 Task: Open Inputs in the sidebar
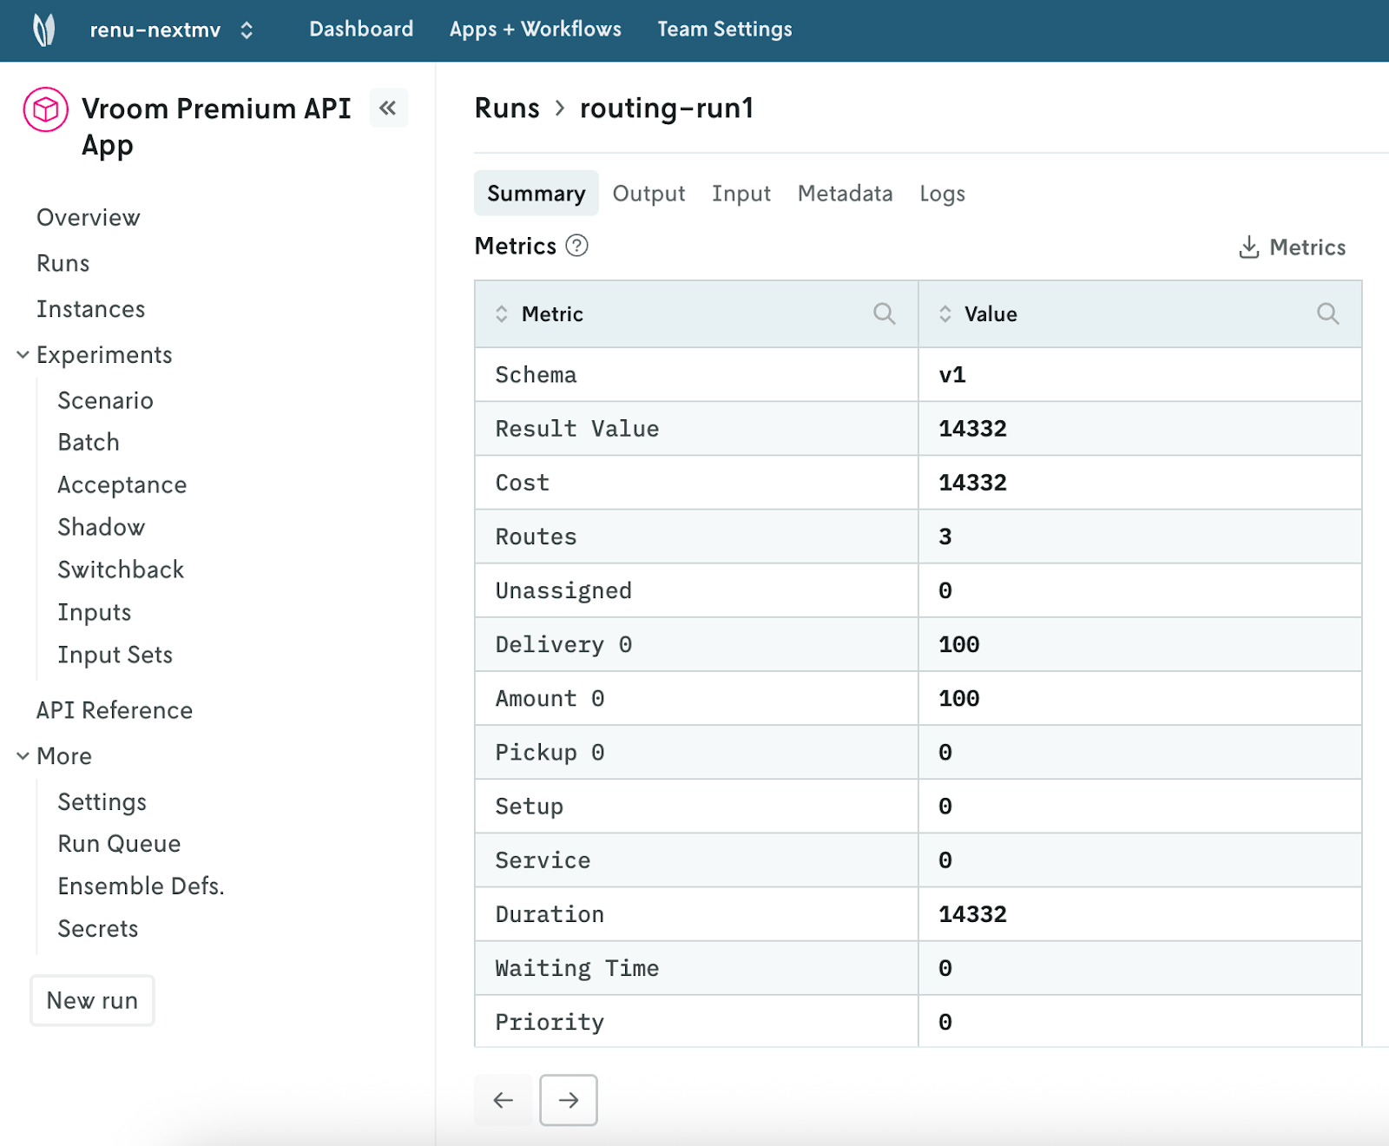click(x=95, y=613)
